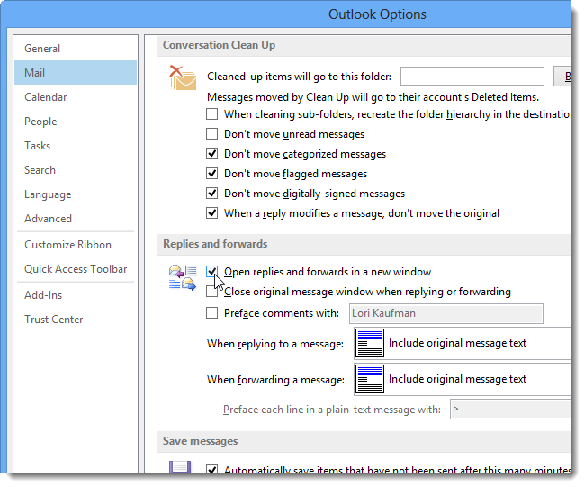Open the When forwarding a message dropdown
585x487 pixels.
pos(463,379)
